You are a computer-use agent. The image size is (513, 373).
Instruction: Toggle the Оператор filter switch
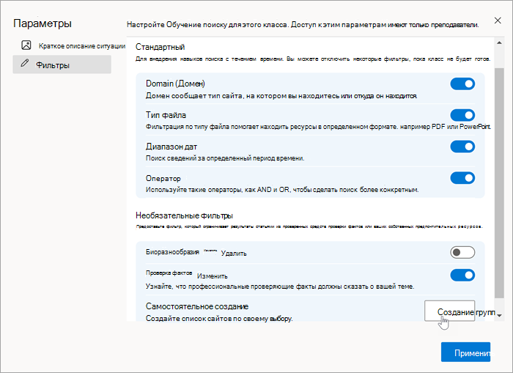(462, 178)
